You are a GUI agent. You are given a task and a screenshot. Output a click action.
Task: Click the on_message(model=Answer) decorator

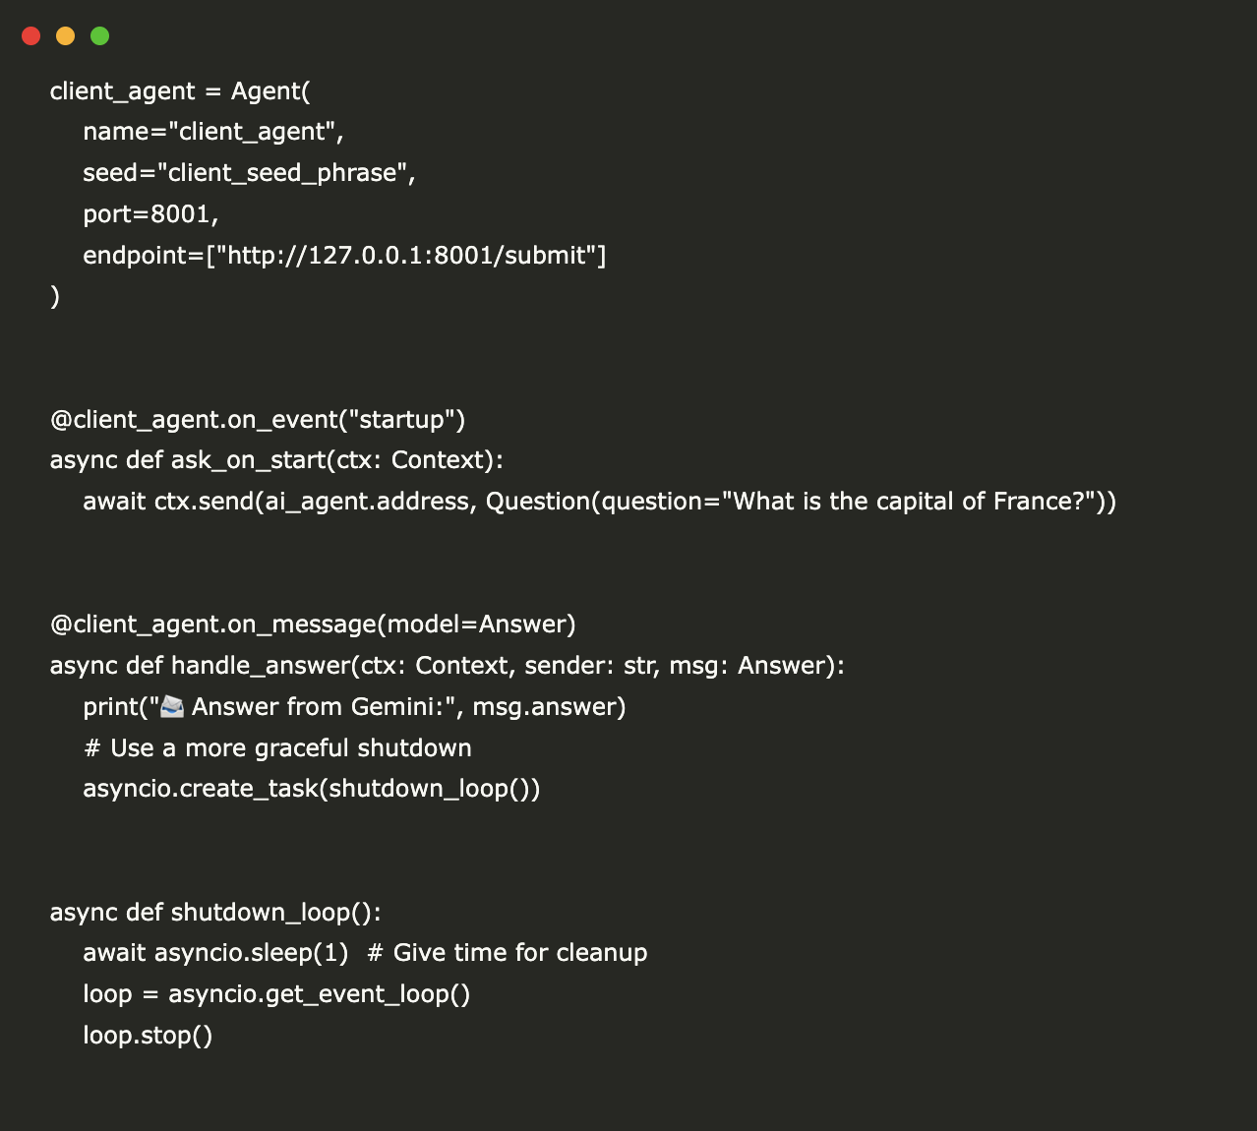point(313,625)
